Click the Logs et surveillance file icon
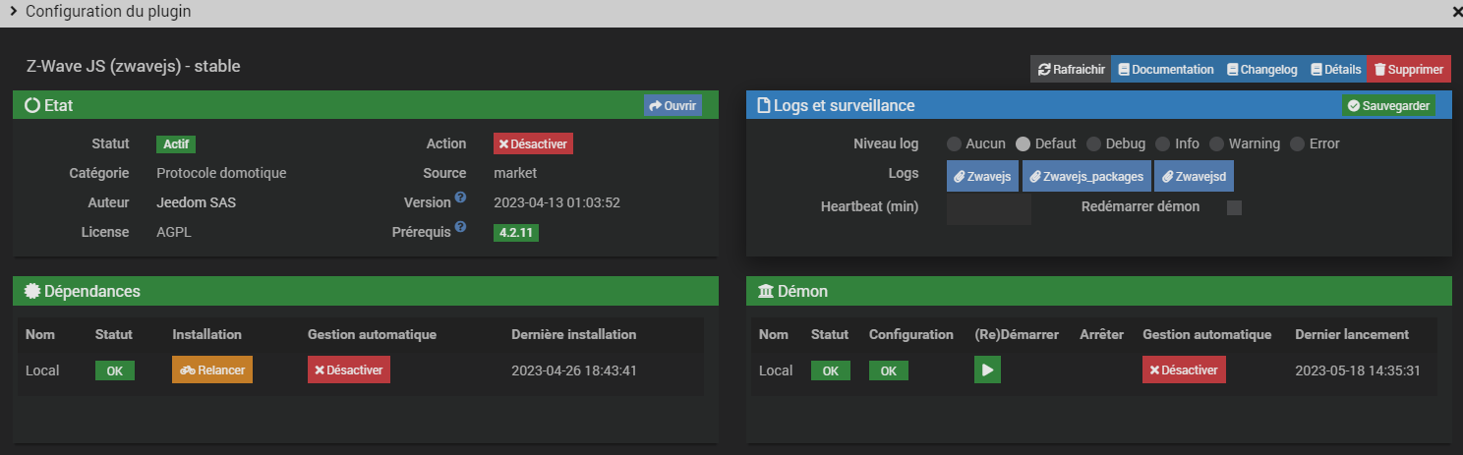1463x455 pixels. click(763, 105)
